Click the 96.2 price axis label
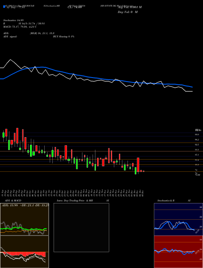Viewport: 203px width, 268px height. click(x=197, y=140)
